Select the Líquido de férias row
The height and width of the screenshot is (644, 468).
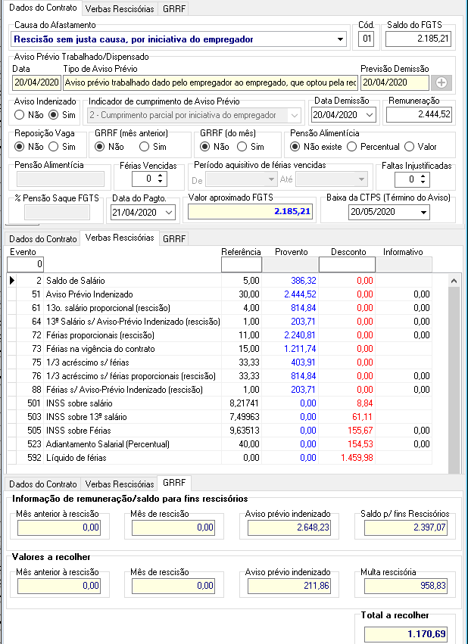coord(220,458)
